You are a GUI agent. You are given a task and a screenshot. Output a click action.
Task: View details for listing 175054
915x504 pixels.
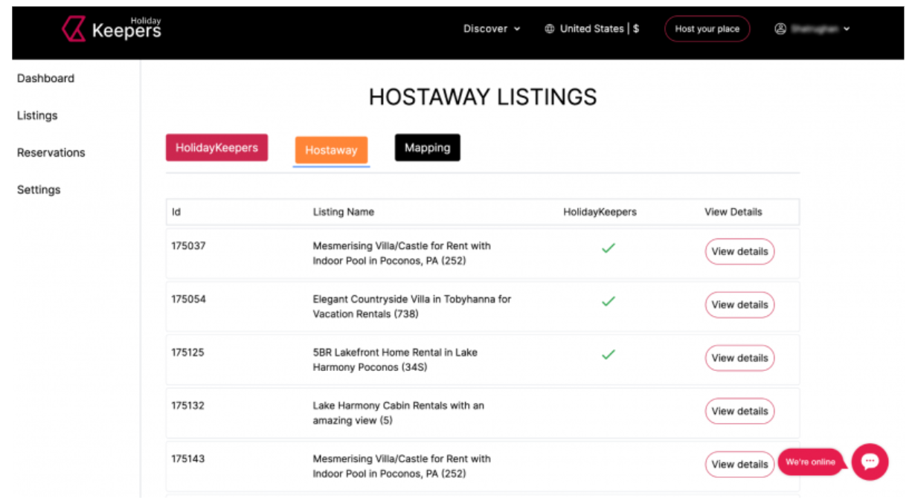pos(739,305)
